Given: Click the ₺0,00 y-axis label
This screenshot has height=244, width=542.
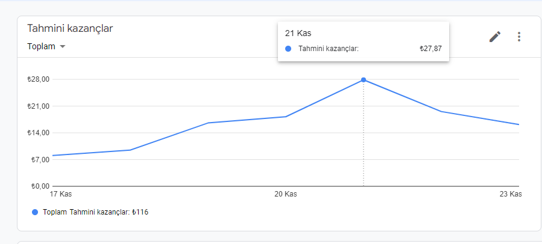Looking at the screenshot, I should tap(39, 186).
